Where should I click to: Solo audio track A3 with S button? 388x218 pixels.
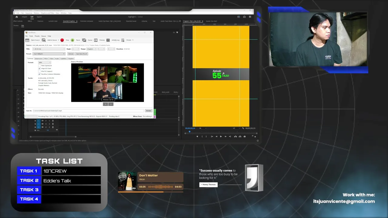49,127
